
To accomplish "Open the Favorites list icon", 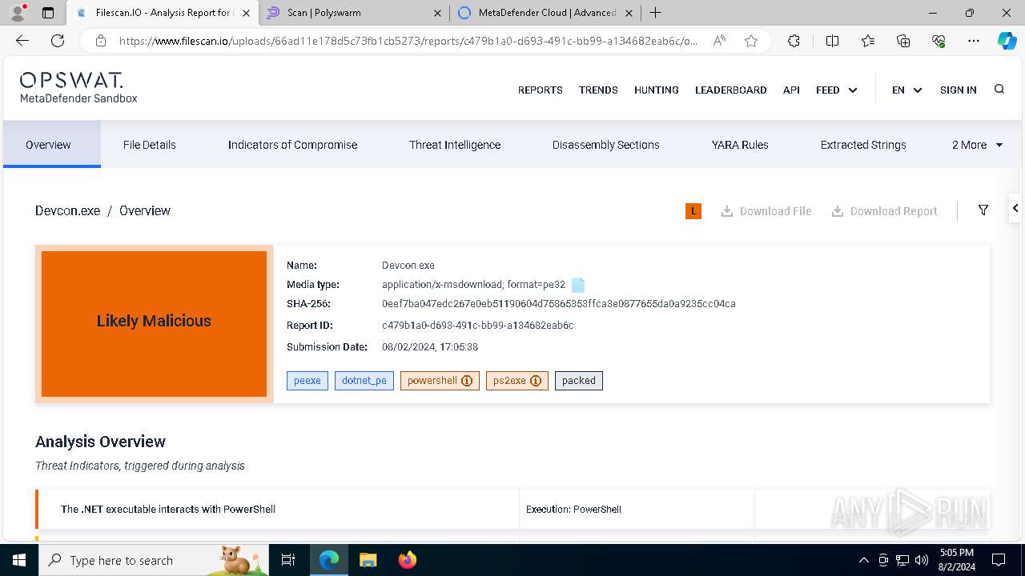I will click(x=868, y=41).
